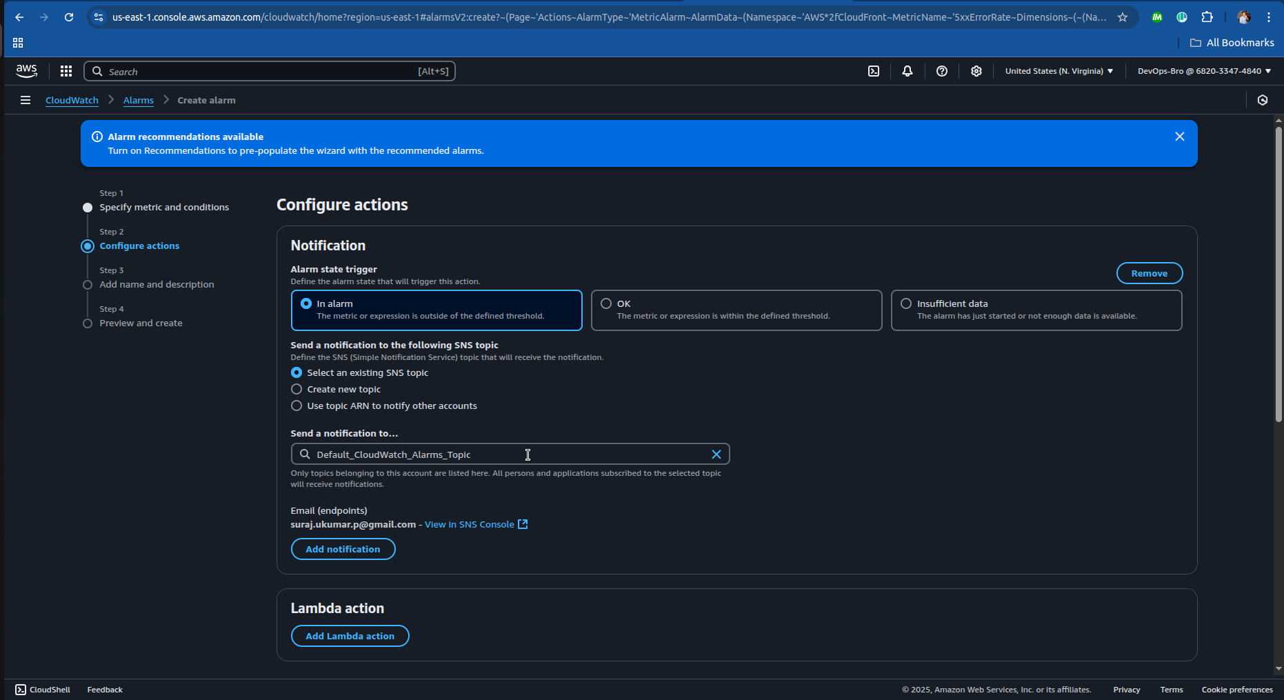Click the AWS logo home icon
Viewport: 1284px width, 700px height.
26,71
